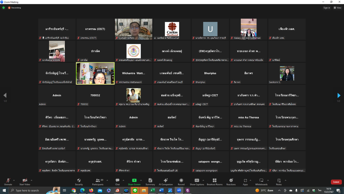
Task: Expand share options arrow beside Share Screen
Action: [141, 181]
